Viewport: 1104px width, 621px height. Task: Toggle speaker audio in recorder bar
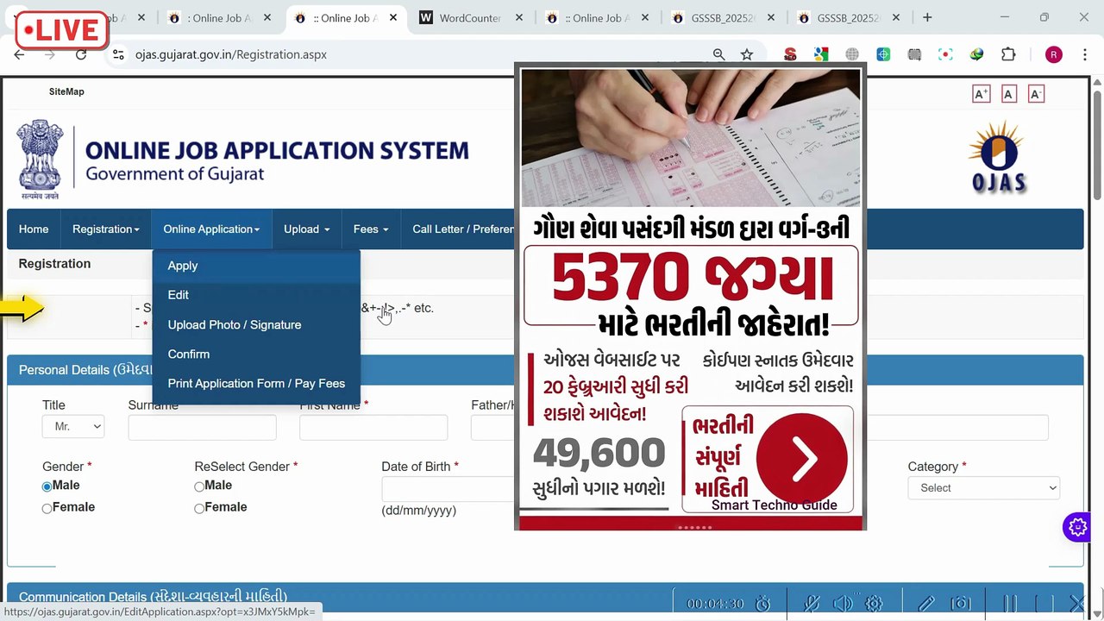[x=843, y=604]
